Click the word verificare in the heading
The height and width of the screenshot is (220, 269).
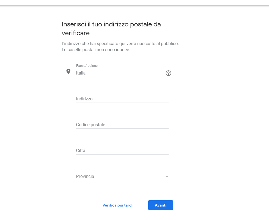tap(76, 33)
